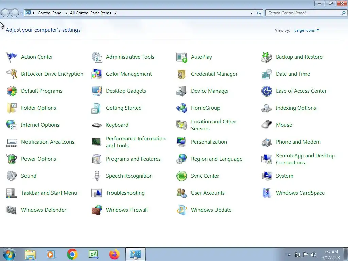Viewport: 348px width, 261px height.
Task: Open the Speech Recognition microphone icon
Action: coord(97,176)
